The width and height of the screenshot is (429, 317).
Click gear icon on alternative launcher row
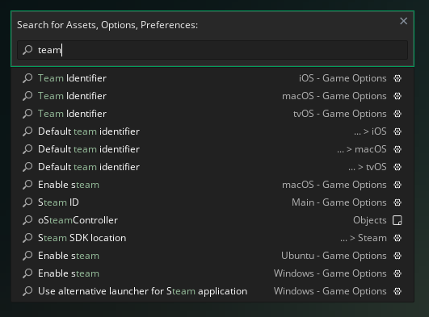click(397, 291)
